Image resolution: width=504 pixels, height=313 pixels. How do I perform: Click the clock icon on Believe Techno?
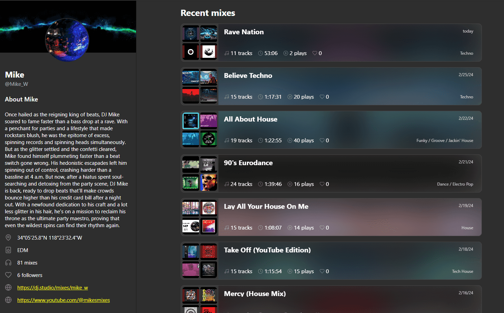point(260,97)
